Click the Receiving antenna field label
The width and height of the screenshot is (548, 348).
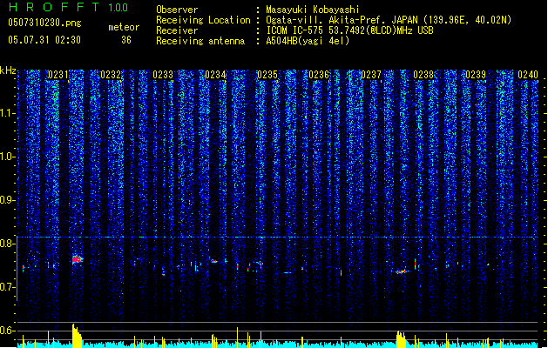point(200,41)
